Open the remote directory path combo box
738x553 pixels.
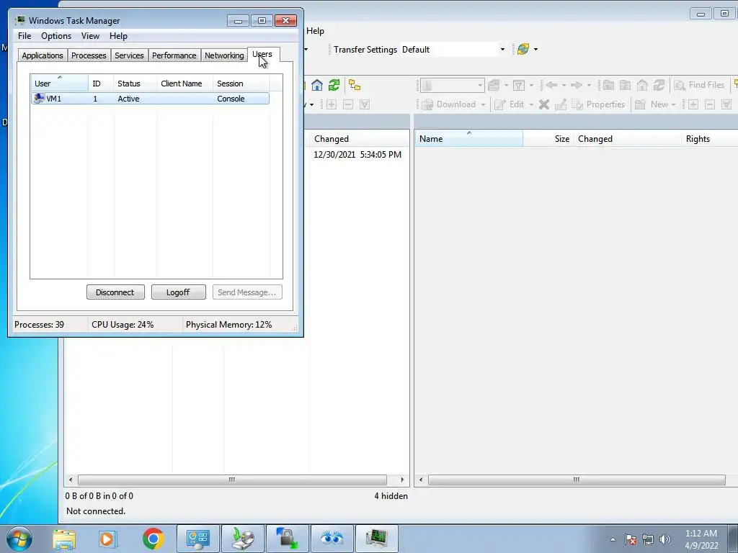coord(453,85)
